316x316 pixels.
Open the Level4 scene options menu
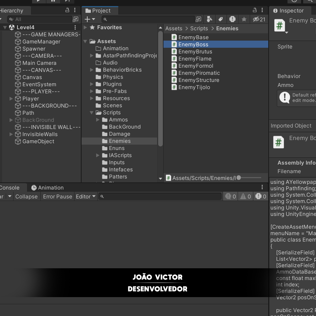[75, 27]
